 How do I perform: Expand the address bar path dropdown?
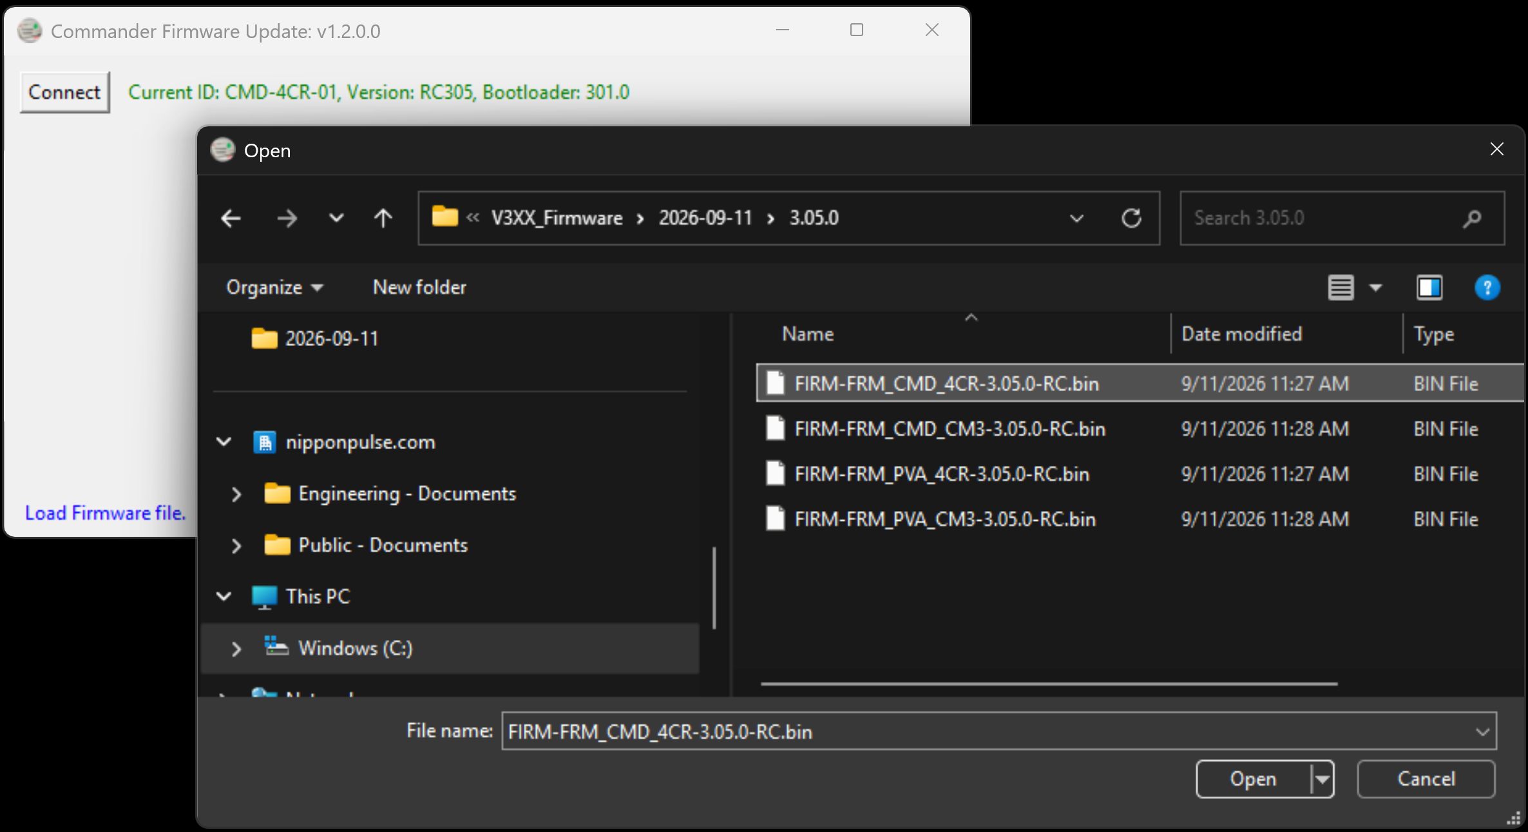coord(1076,218)
